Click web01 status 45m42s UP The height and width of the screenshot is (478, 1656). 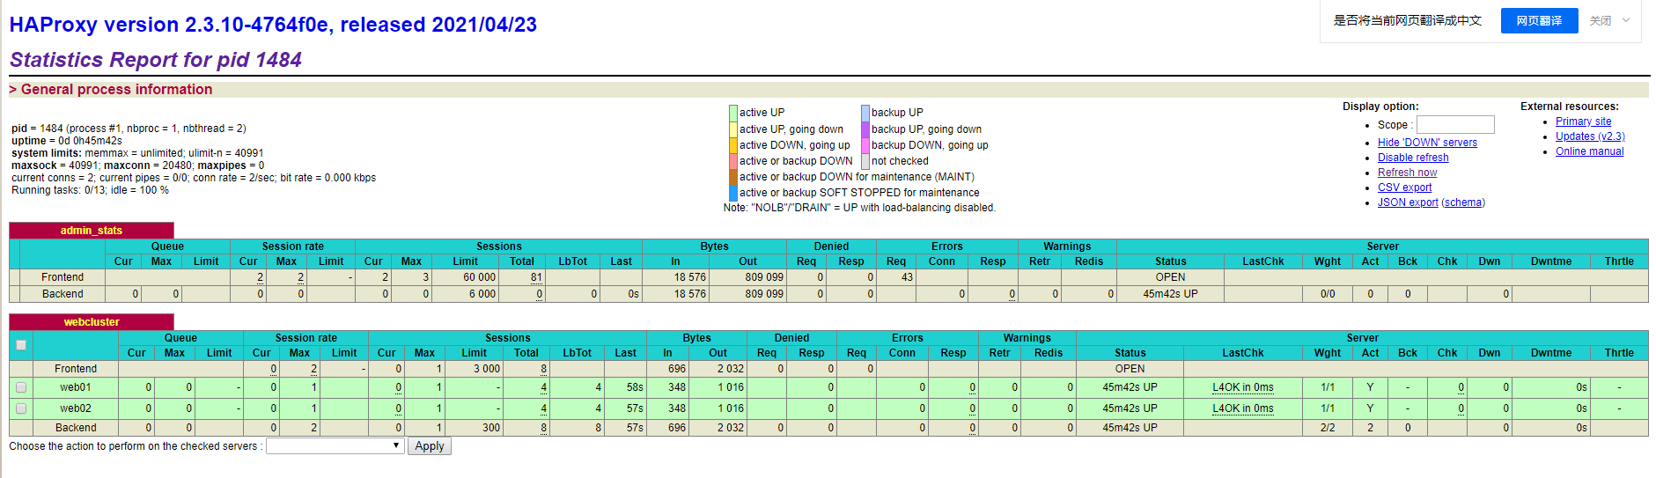click(1130, 387)
